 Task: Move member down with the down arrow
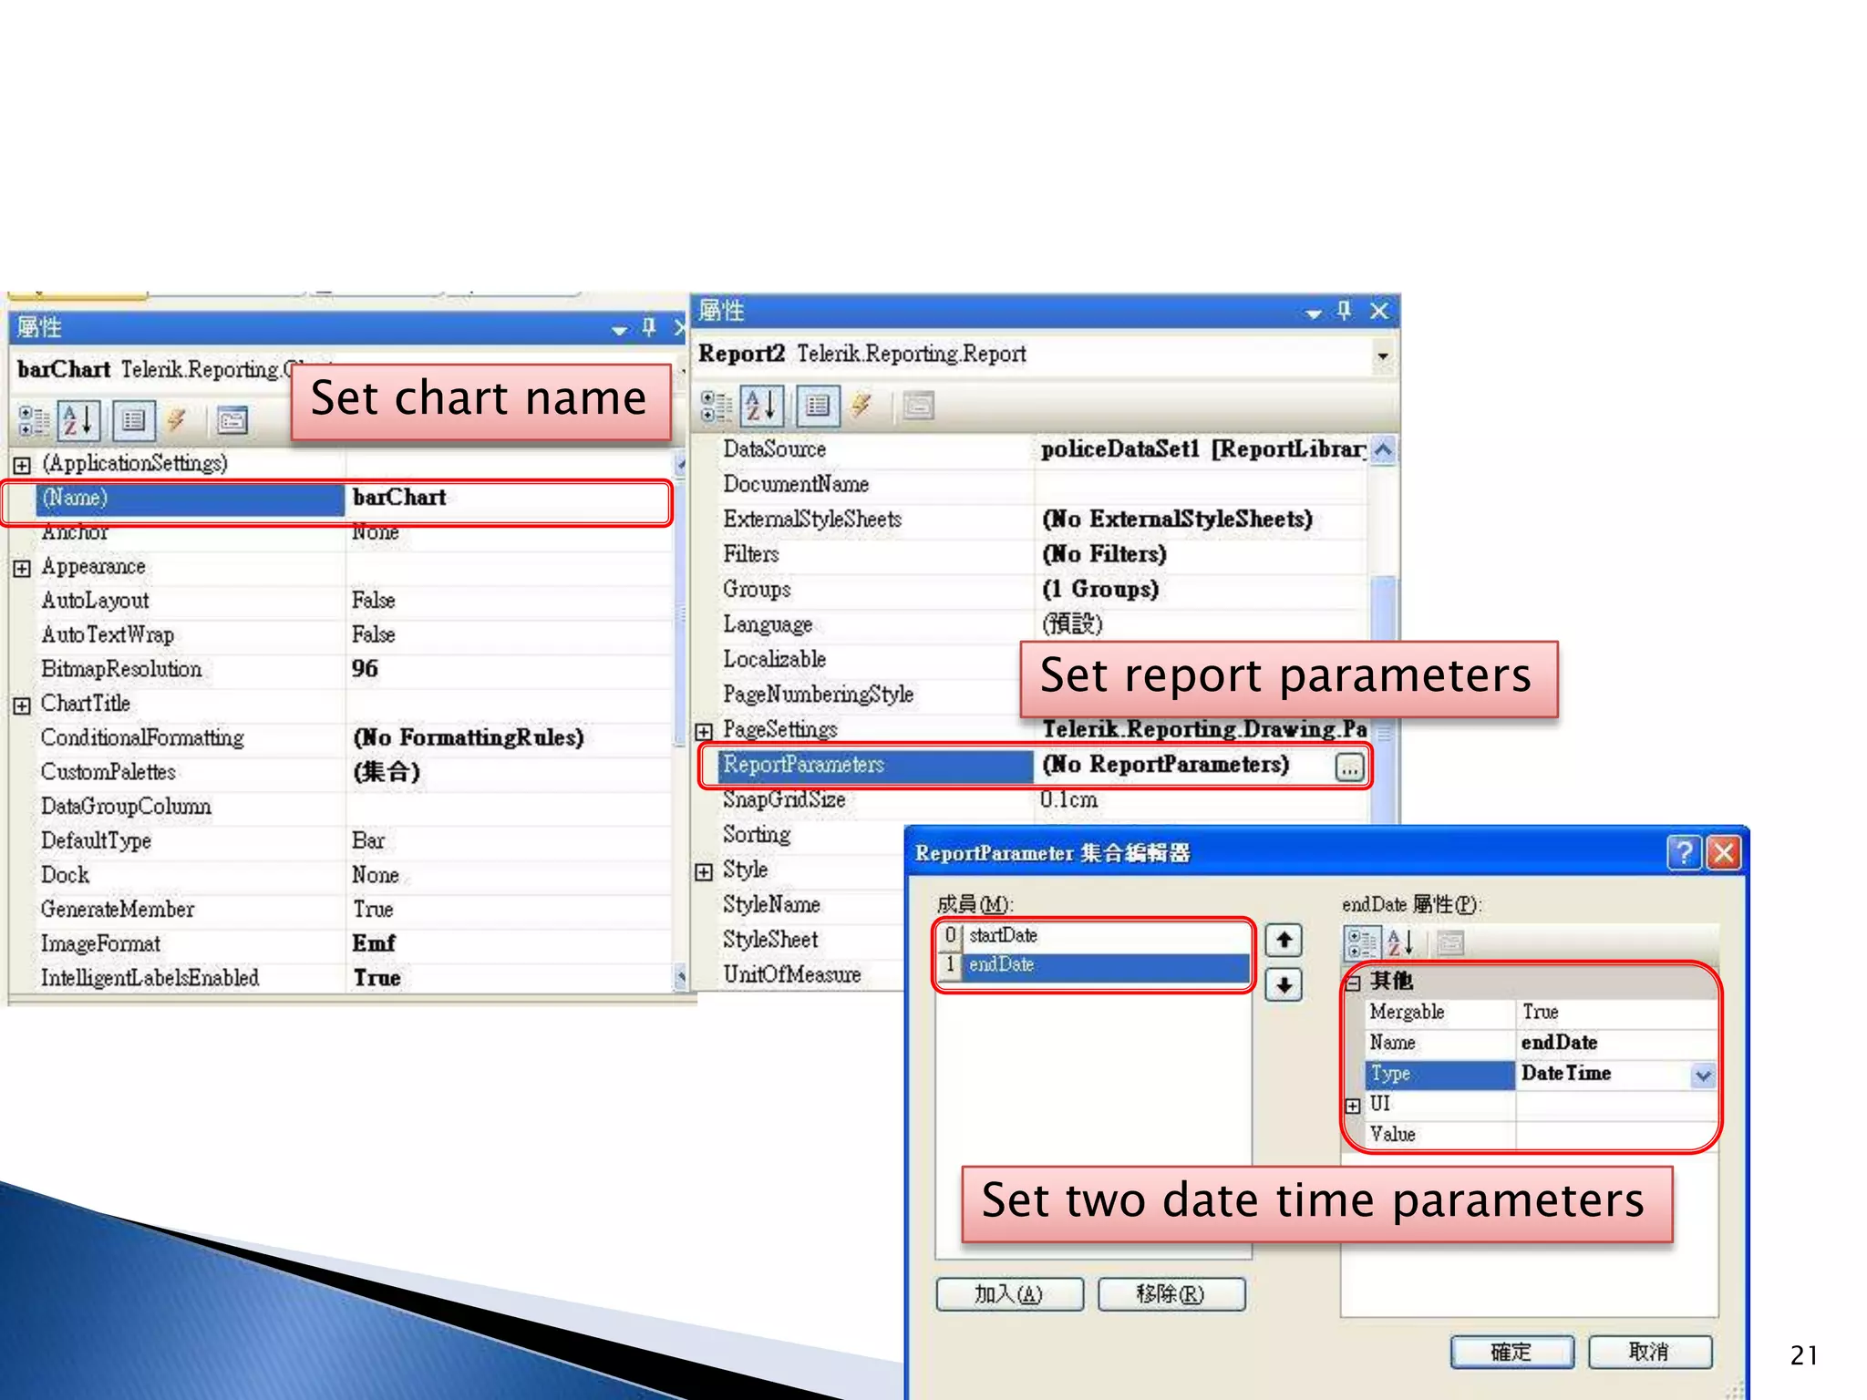click(x=1284, y=984)
